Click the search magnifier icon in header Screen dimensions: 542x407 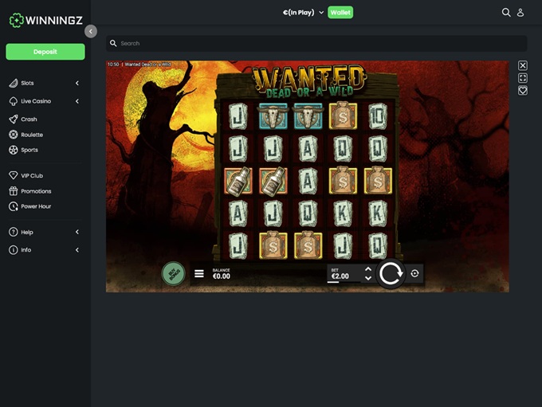pos(505,13)
